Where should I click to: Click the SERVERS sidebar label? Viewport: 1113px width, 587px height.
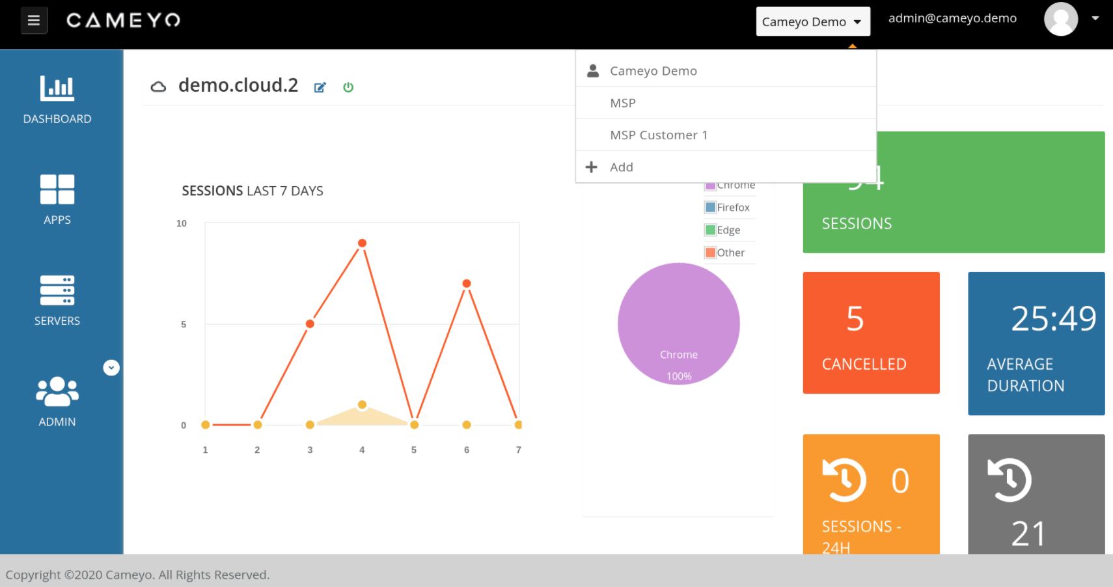[57, 321]
